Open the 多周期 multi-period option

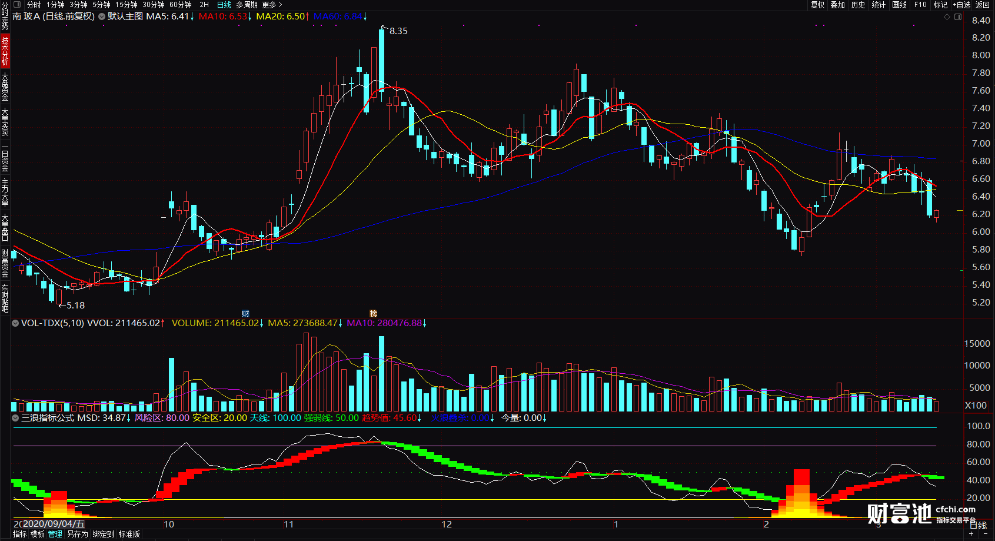pyautogui.click(x=247, y=5)
